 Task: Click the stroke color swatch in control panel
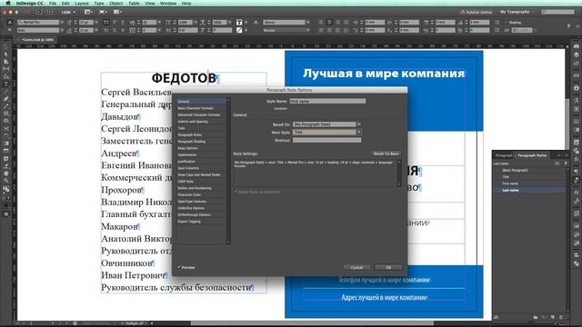tap(239, 30)
